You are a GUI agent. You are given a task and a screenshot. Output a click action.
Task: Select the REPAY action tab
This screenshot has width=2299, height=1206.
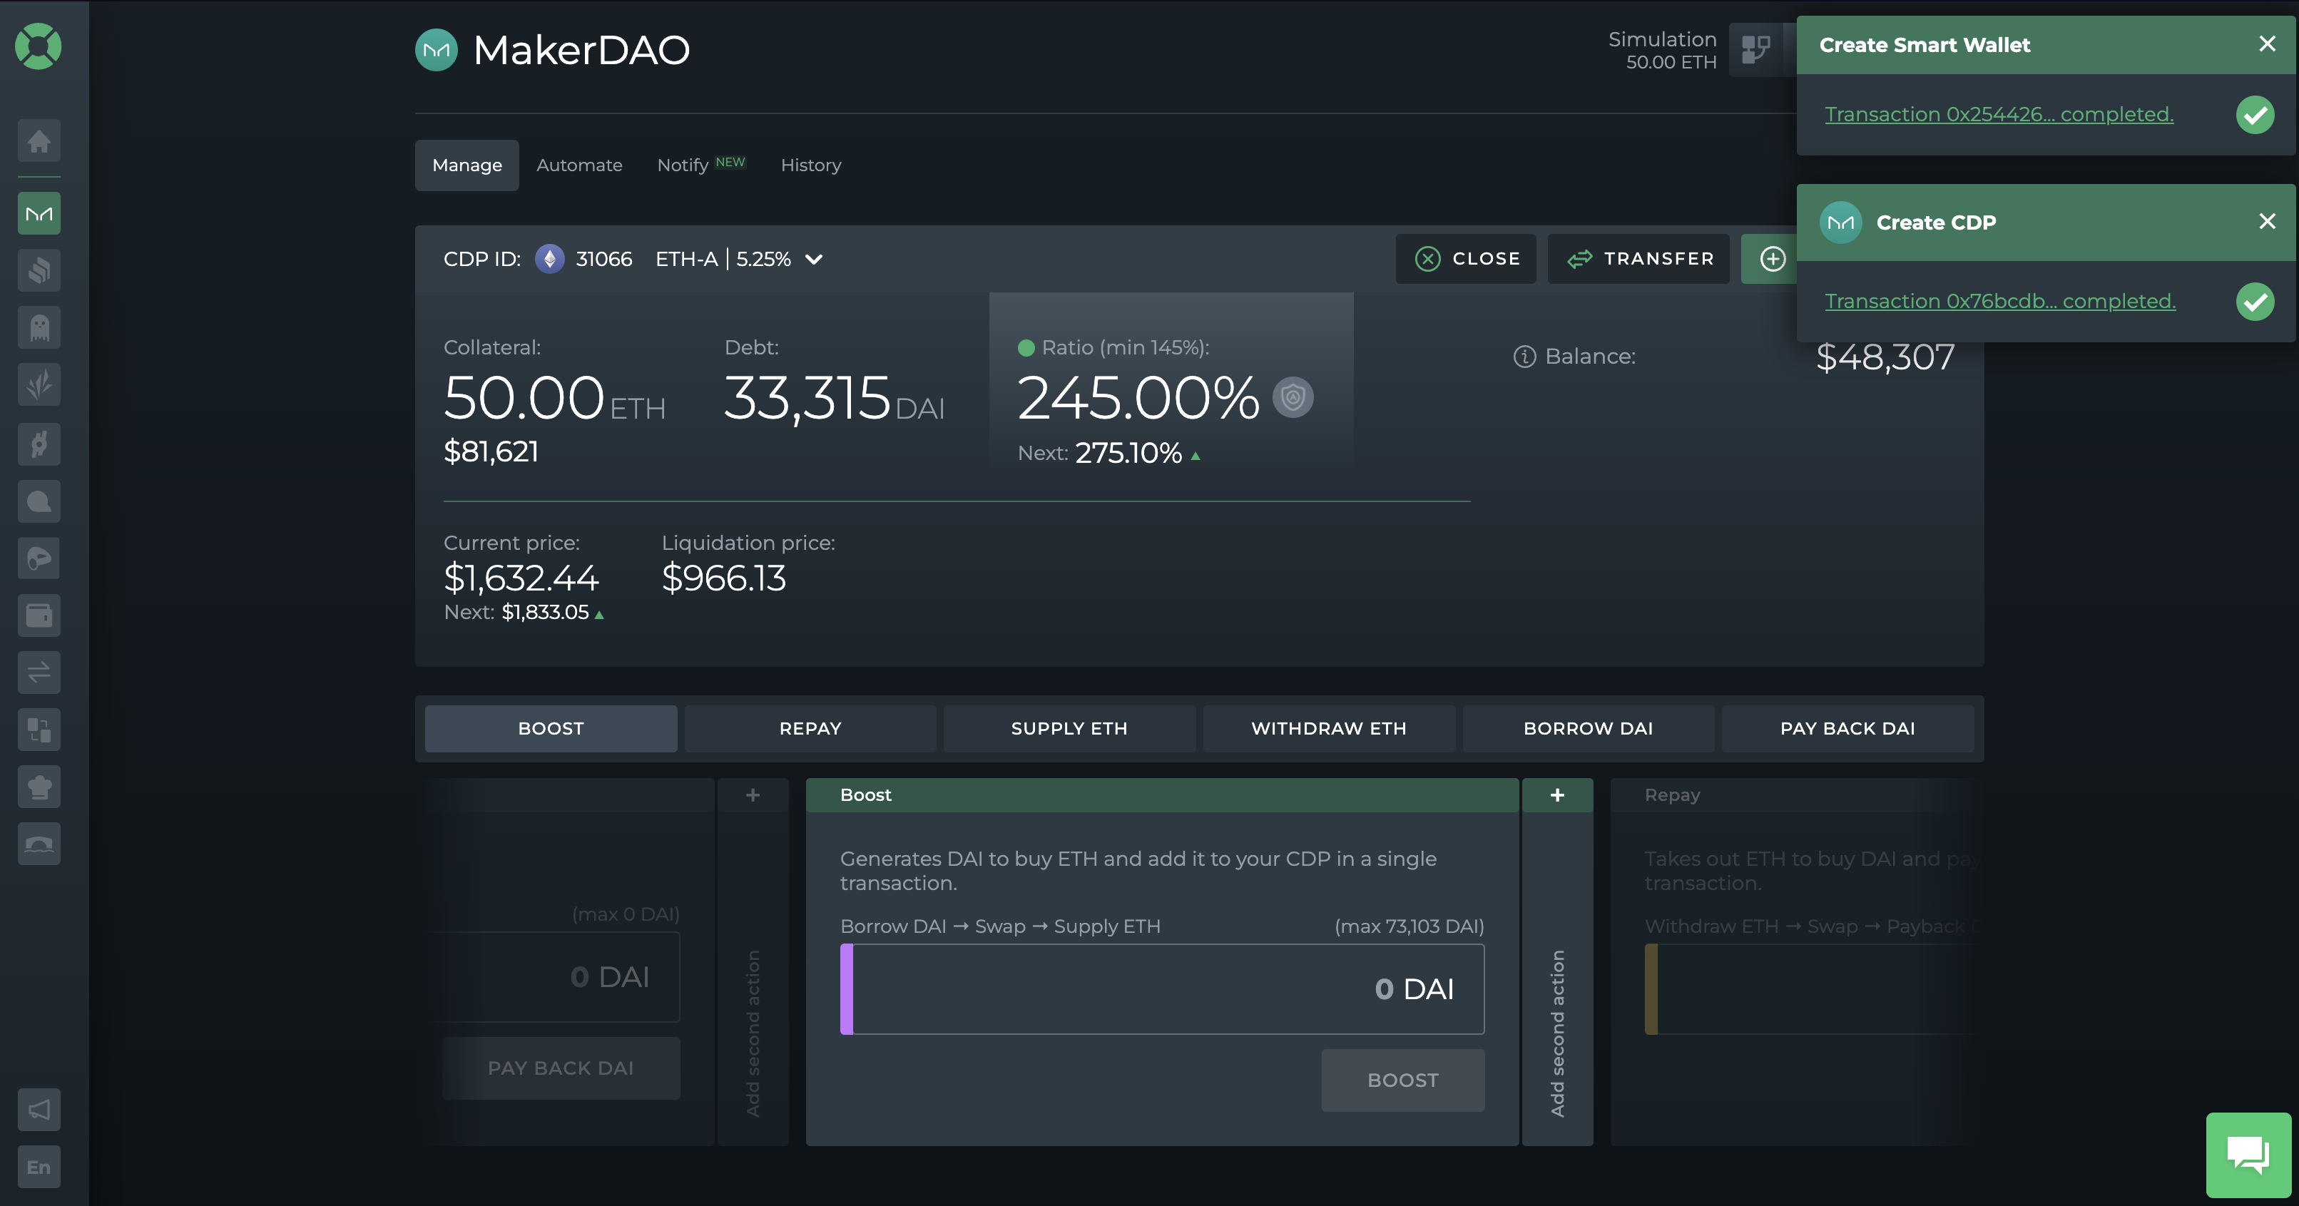click(x=810, y=729)
